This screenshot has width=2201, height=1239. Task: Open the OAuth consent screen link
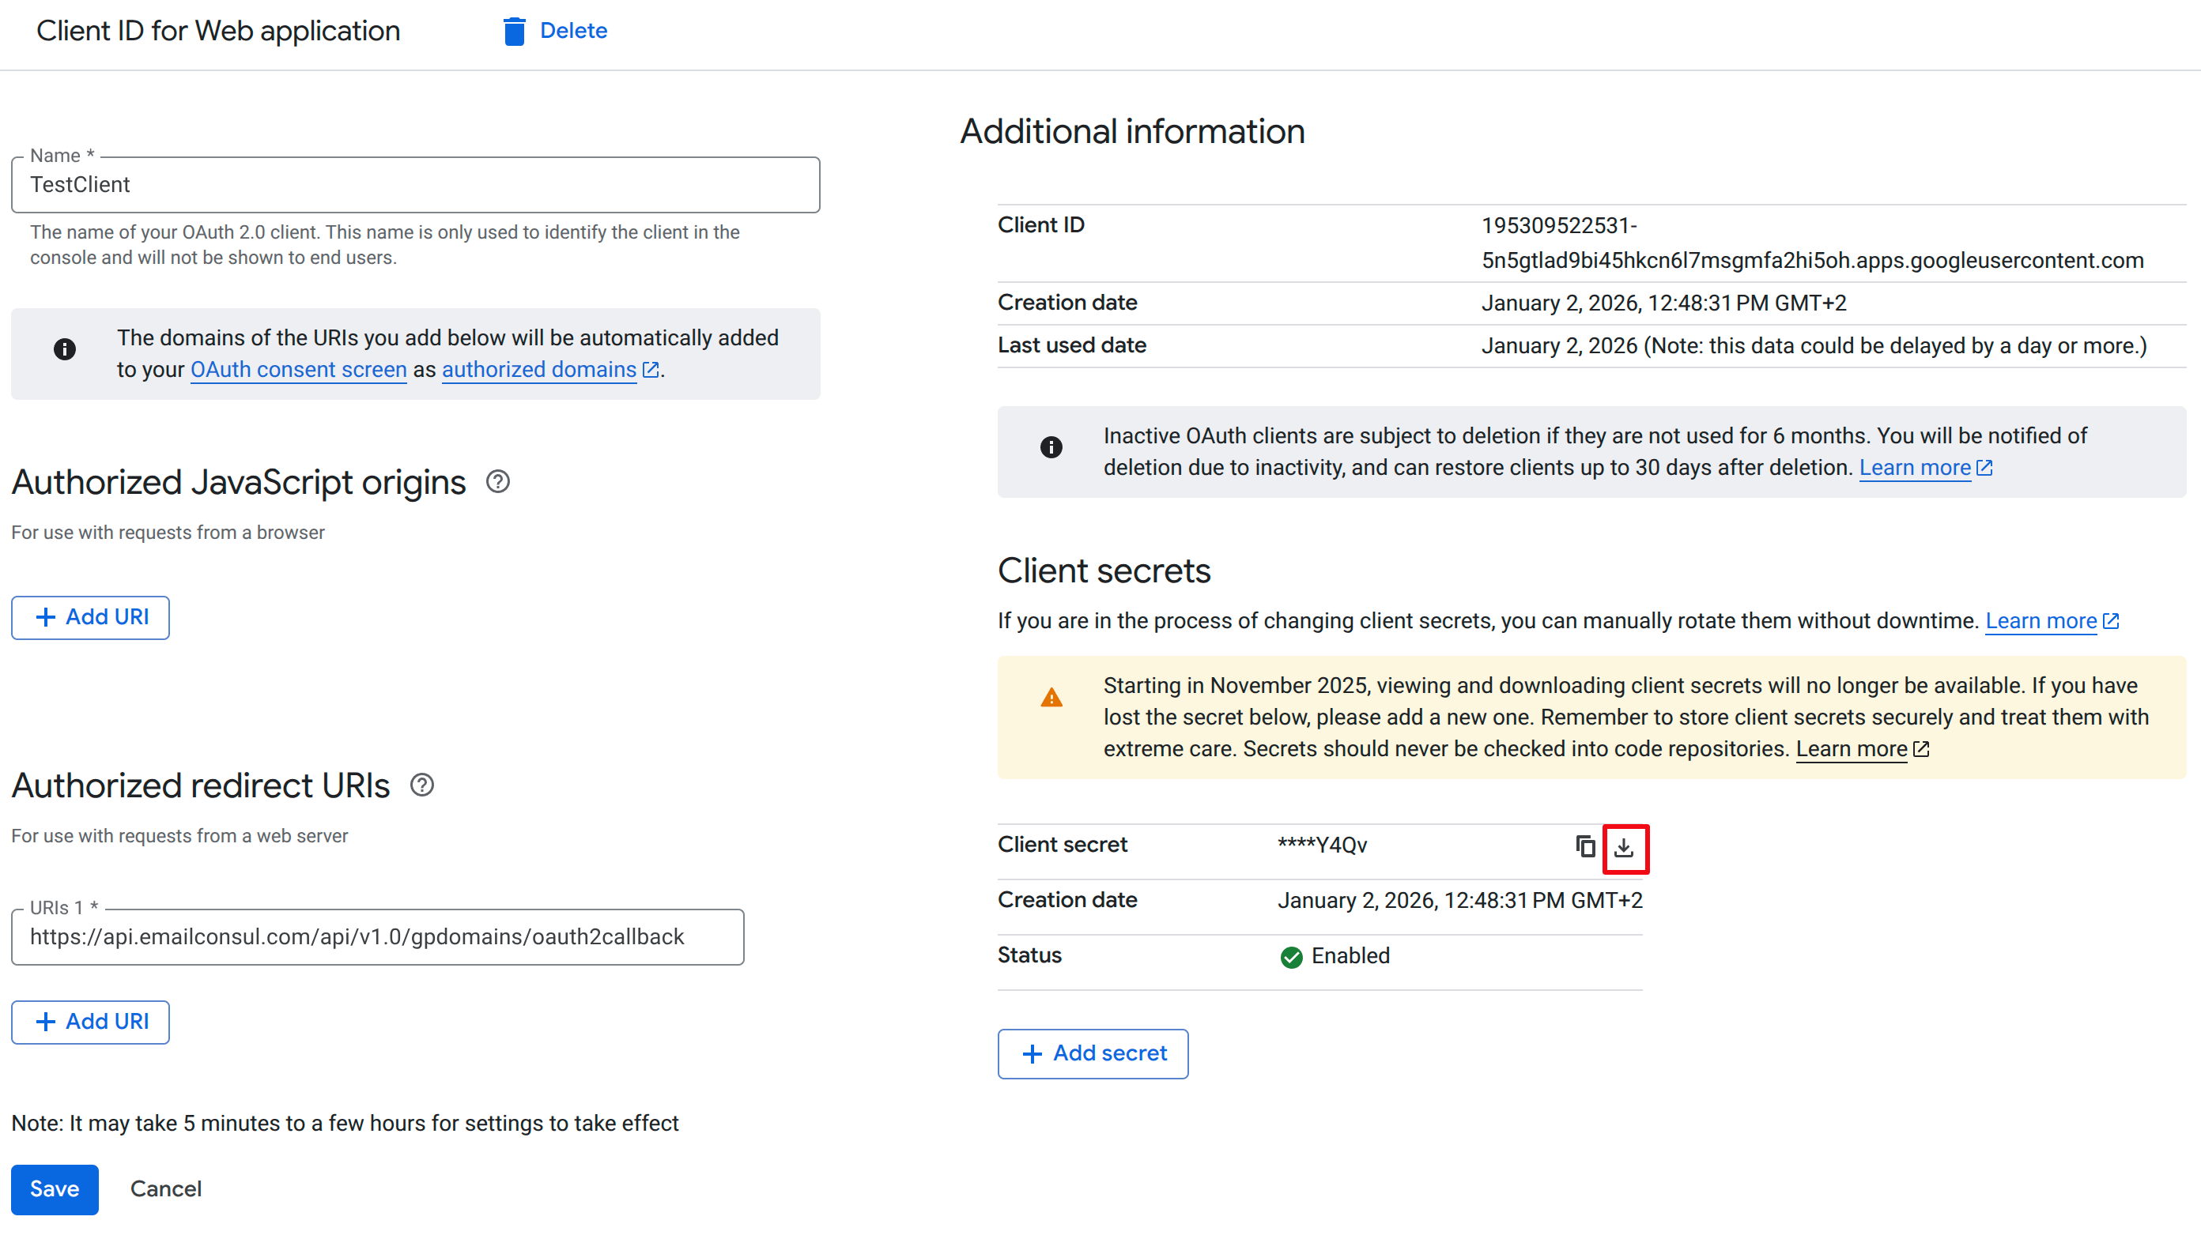tap(297, 369)
